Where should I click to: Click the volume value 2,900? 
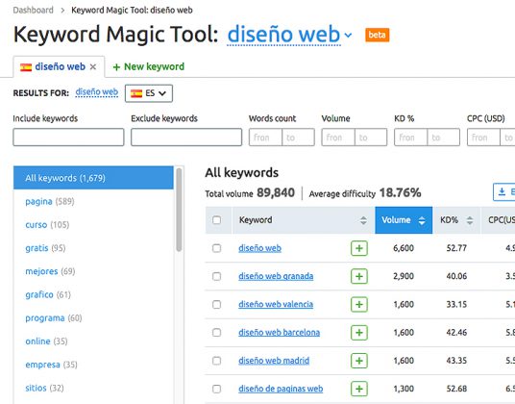tap(404, 276)
